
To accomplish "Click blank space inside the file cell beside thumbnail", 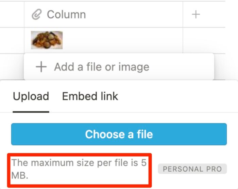I will click(x=122, y=40).
